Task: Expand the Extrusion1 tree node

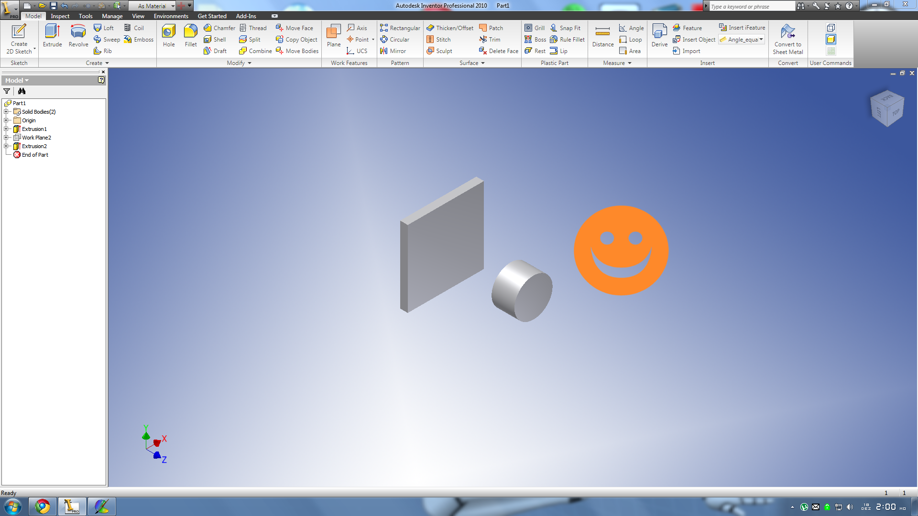Action: (x=6, y=129)
